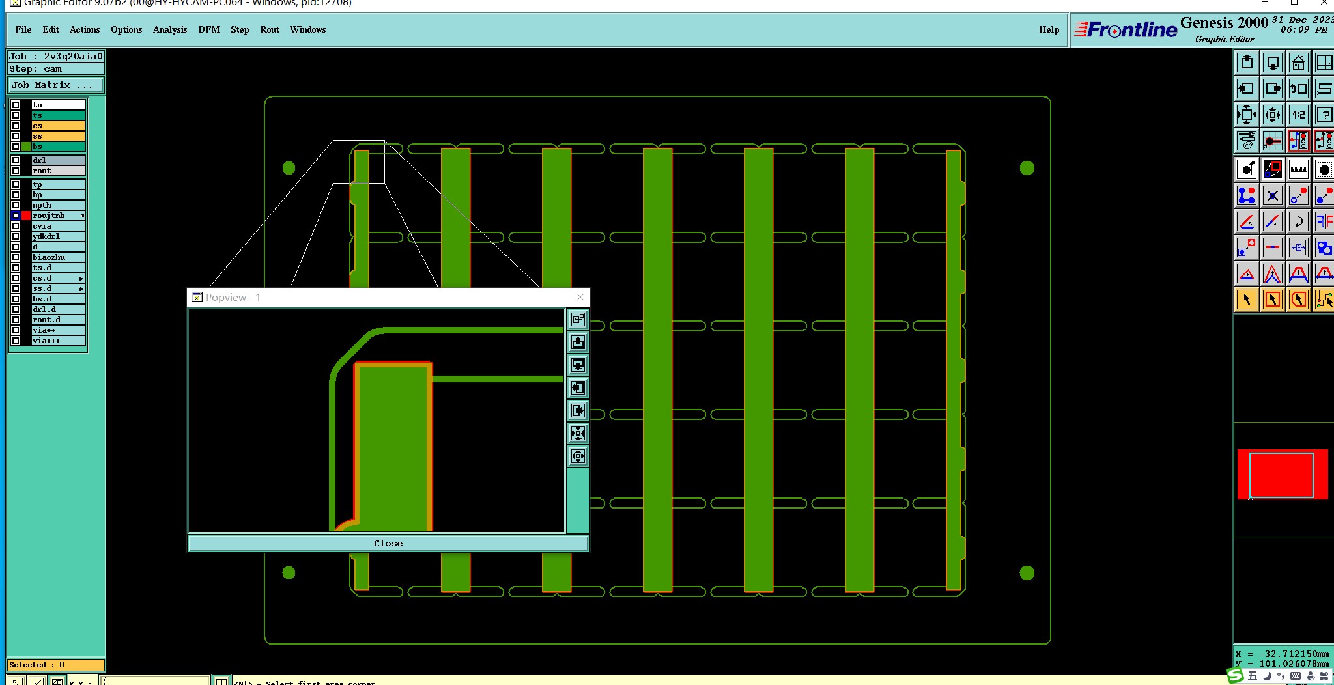Viewport: 1334px width, 685px height.
Task: Click the triangle corner edit icon
Action: point(1247,273)
